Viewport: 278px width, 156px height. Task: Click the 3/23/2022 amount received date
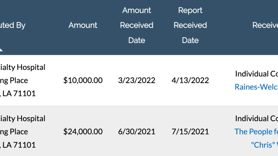136,81
